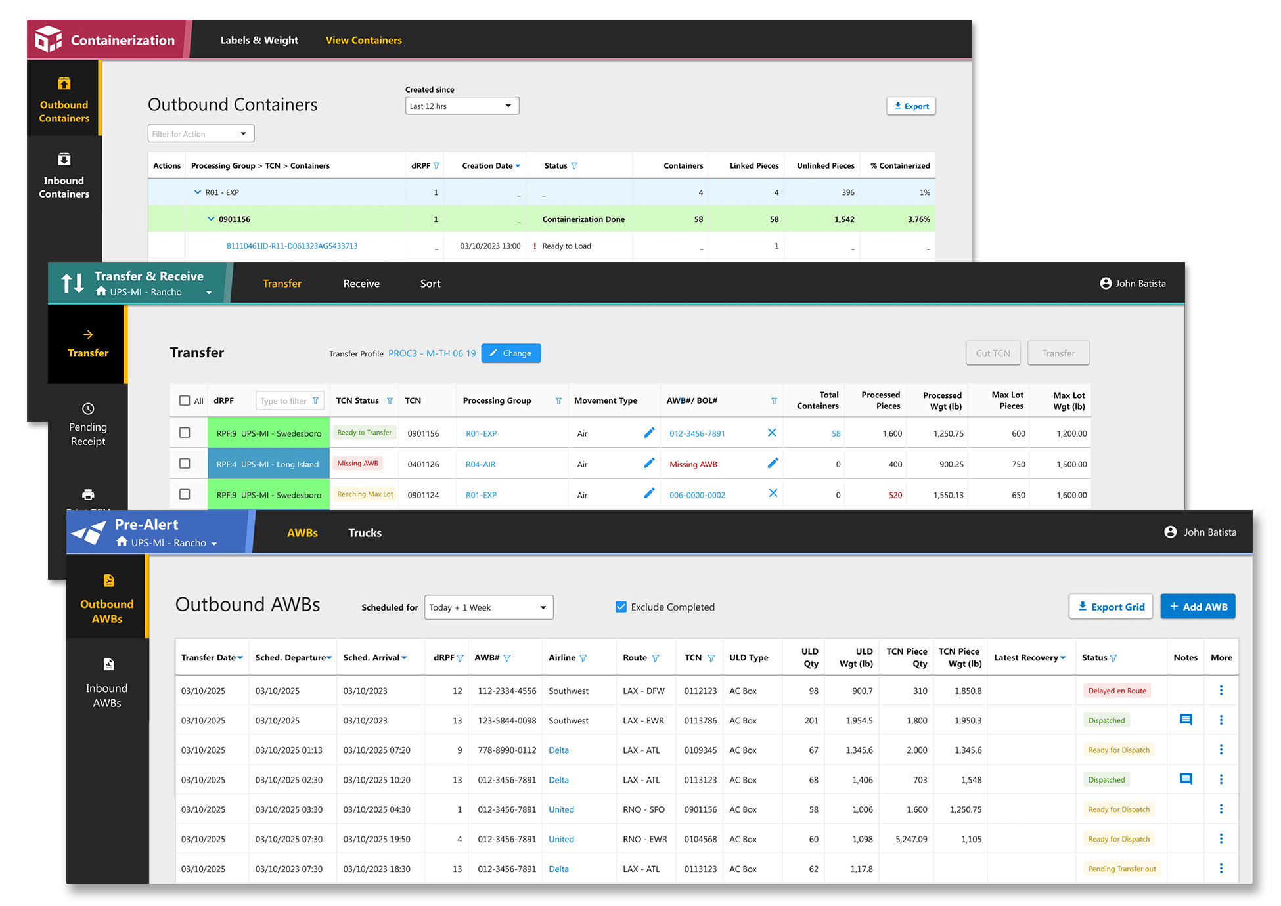This screenshot has width=1281, height=906.
Task: Check the All checkbox in Transfer table
Action: click(x=185, y=400)
